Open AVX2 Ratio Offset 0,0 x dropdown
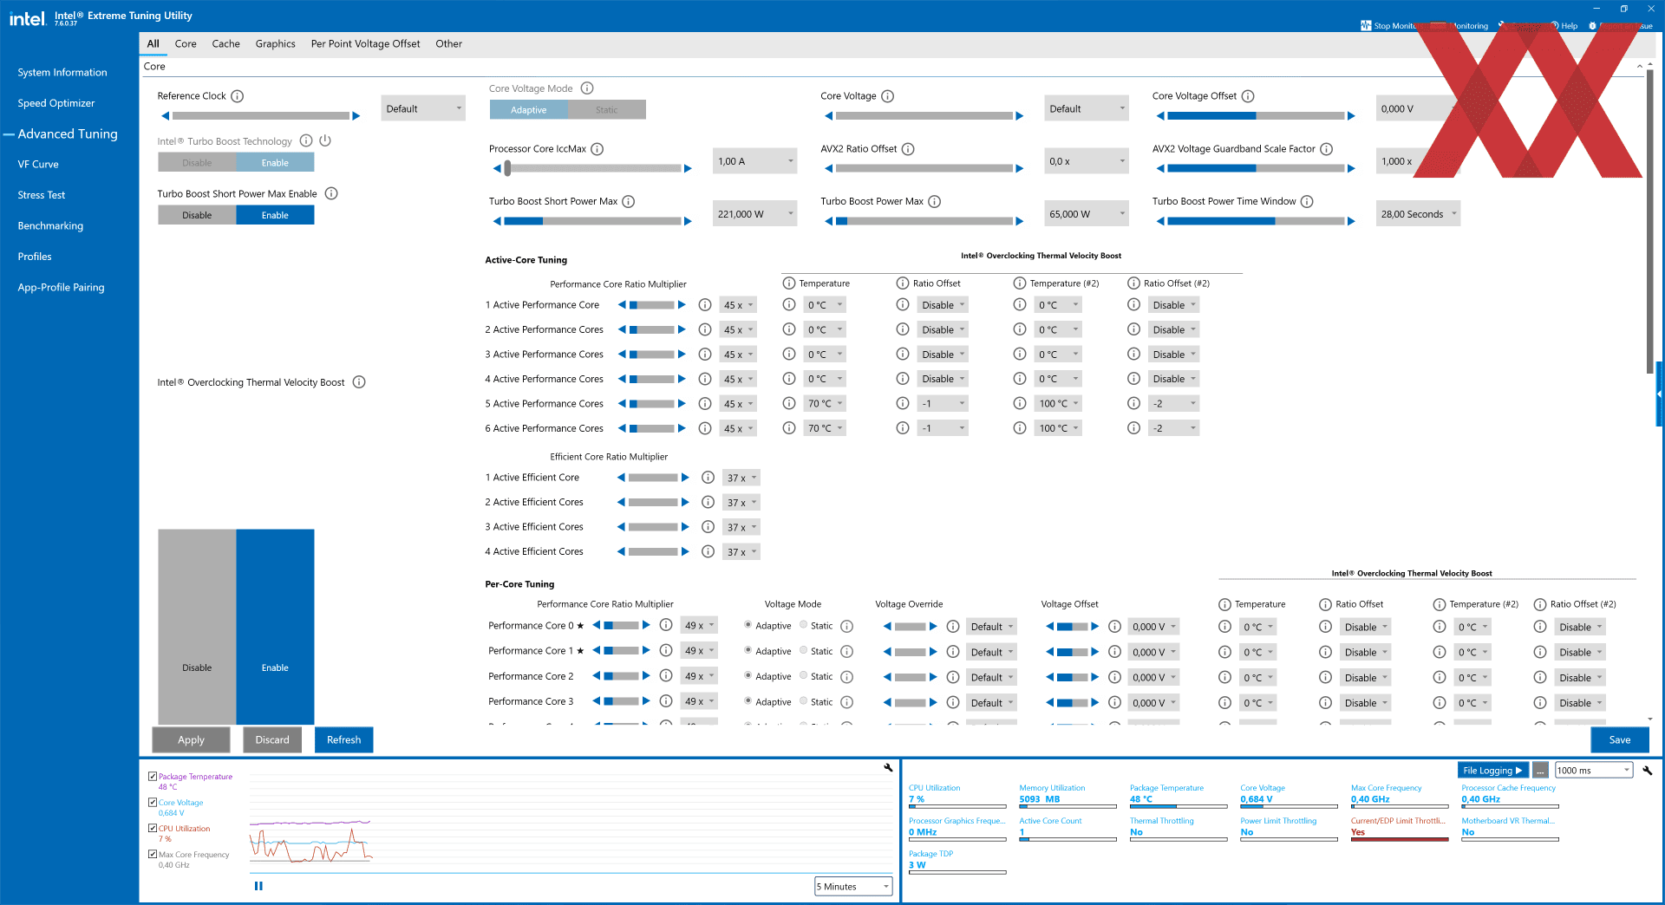Image resolution: width=1665 pixels, height=905 pixels. tap(1087, 161)
